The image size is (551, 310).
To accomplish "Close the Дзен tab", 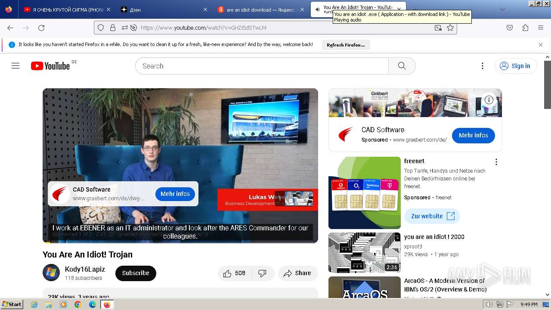I will coord(205,9).
